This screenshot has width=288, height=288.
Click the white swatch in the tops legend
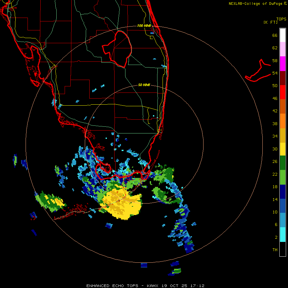[283, 35]
